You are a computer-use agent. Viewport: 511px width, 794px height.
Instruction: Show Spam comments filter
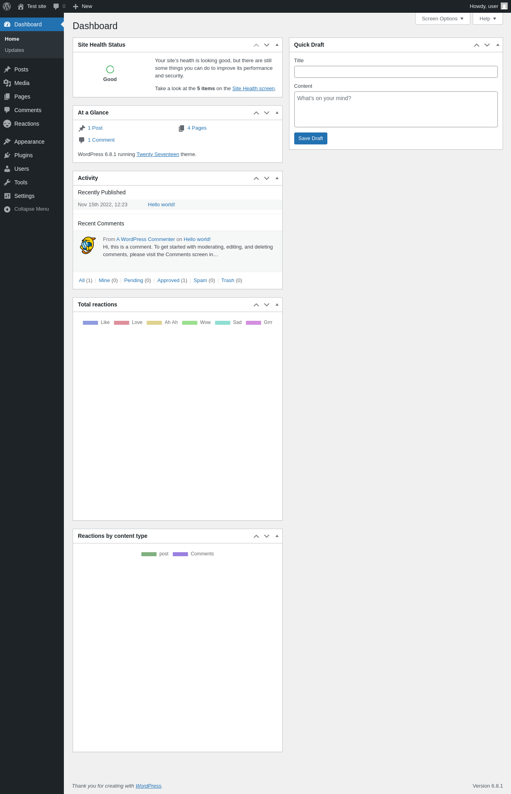(200, 280)
